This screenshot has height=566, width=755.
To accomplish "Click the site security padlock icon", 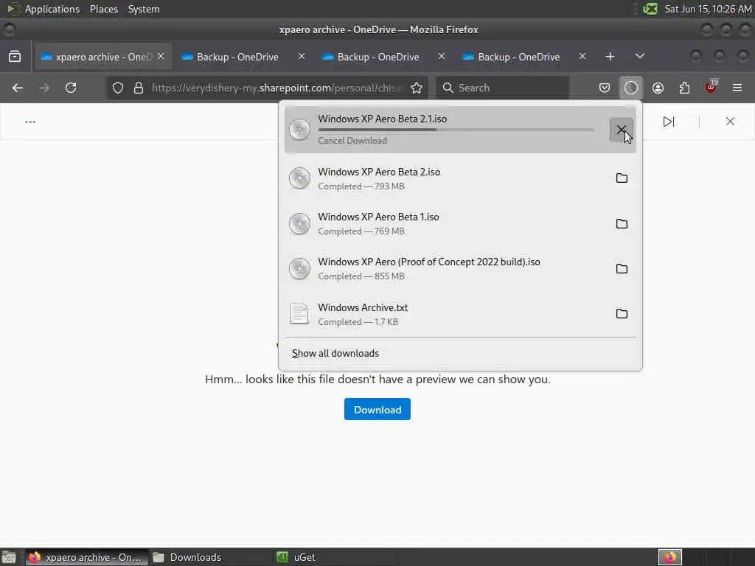I will (139, 88).
